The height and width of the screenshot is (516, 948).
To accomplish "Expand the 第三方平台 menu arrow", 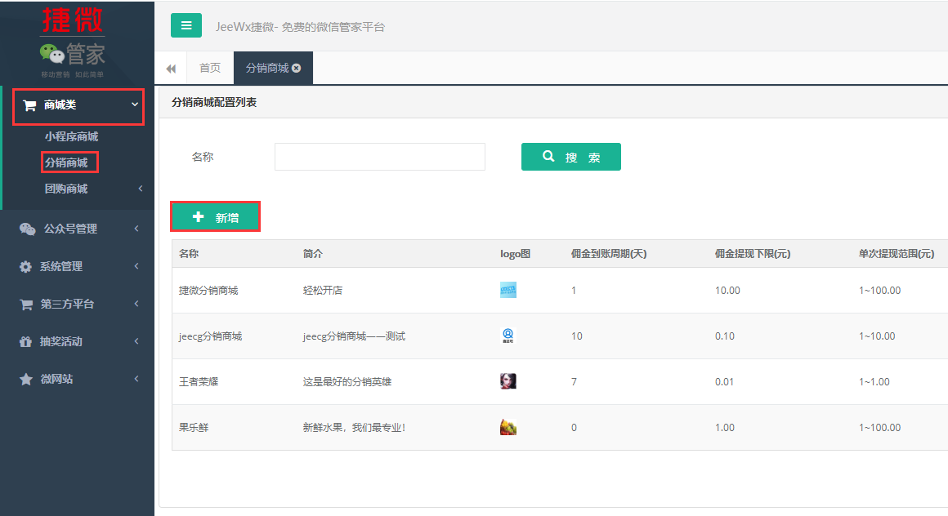I will (136, 304).
